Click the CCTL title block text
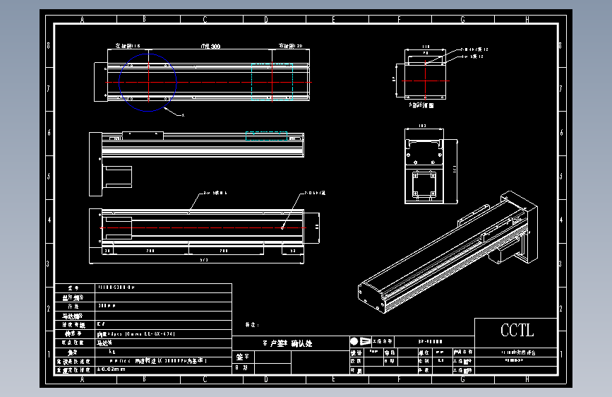612x397 pixels. (x=517, y=331)
